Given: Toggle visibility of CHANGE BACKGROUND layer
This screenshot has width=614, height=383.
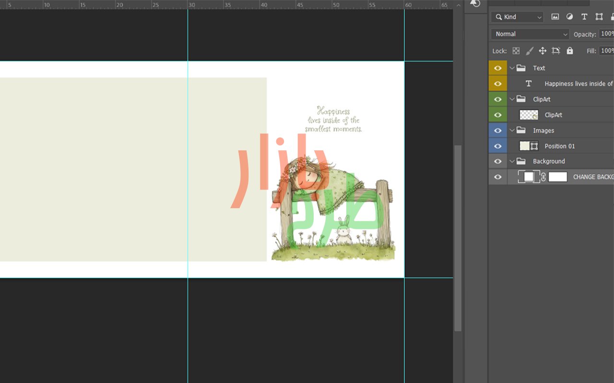Looking at the screenshot, I should [x=498, y=177].
